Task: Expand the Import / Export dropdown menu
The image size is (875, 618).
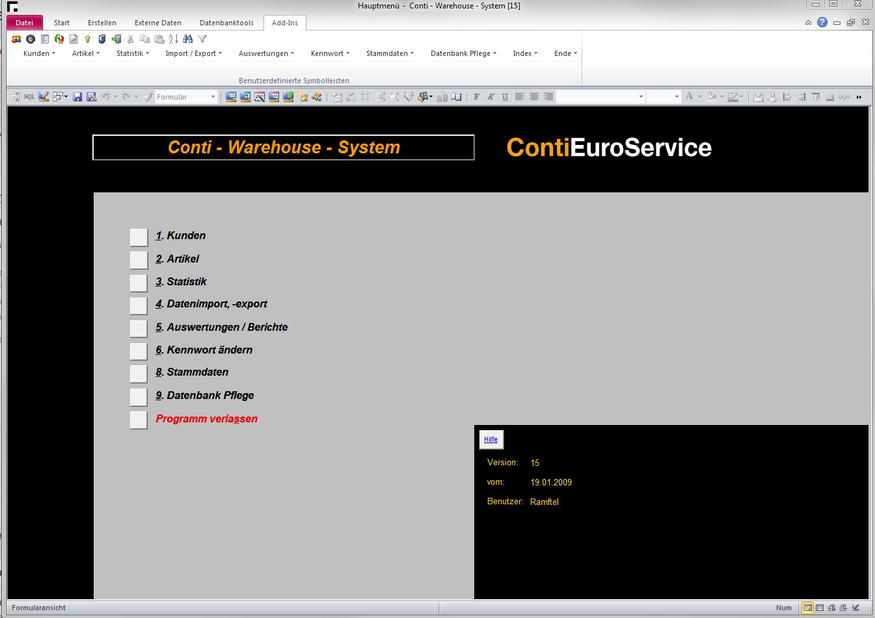Action: tap(193, 53)
